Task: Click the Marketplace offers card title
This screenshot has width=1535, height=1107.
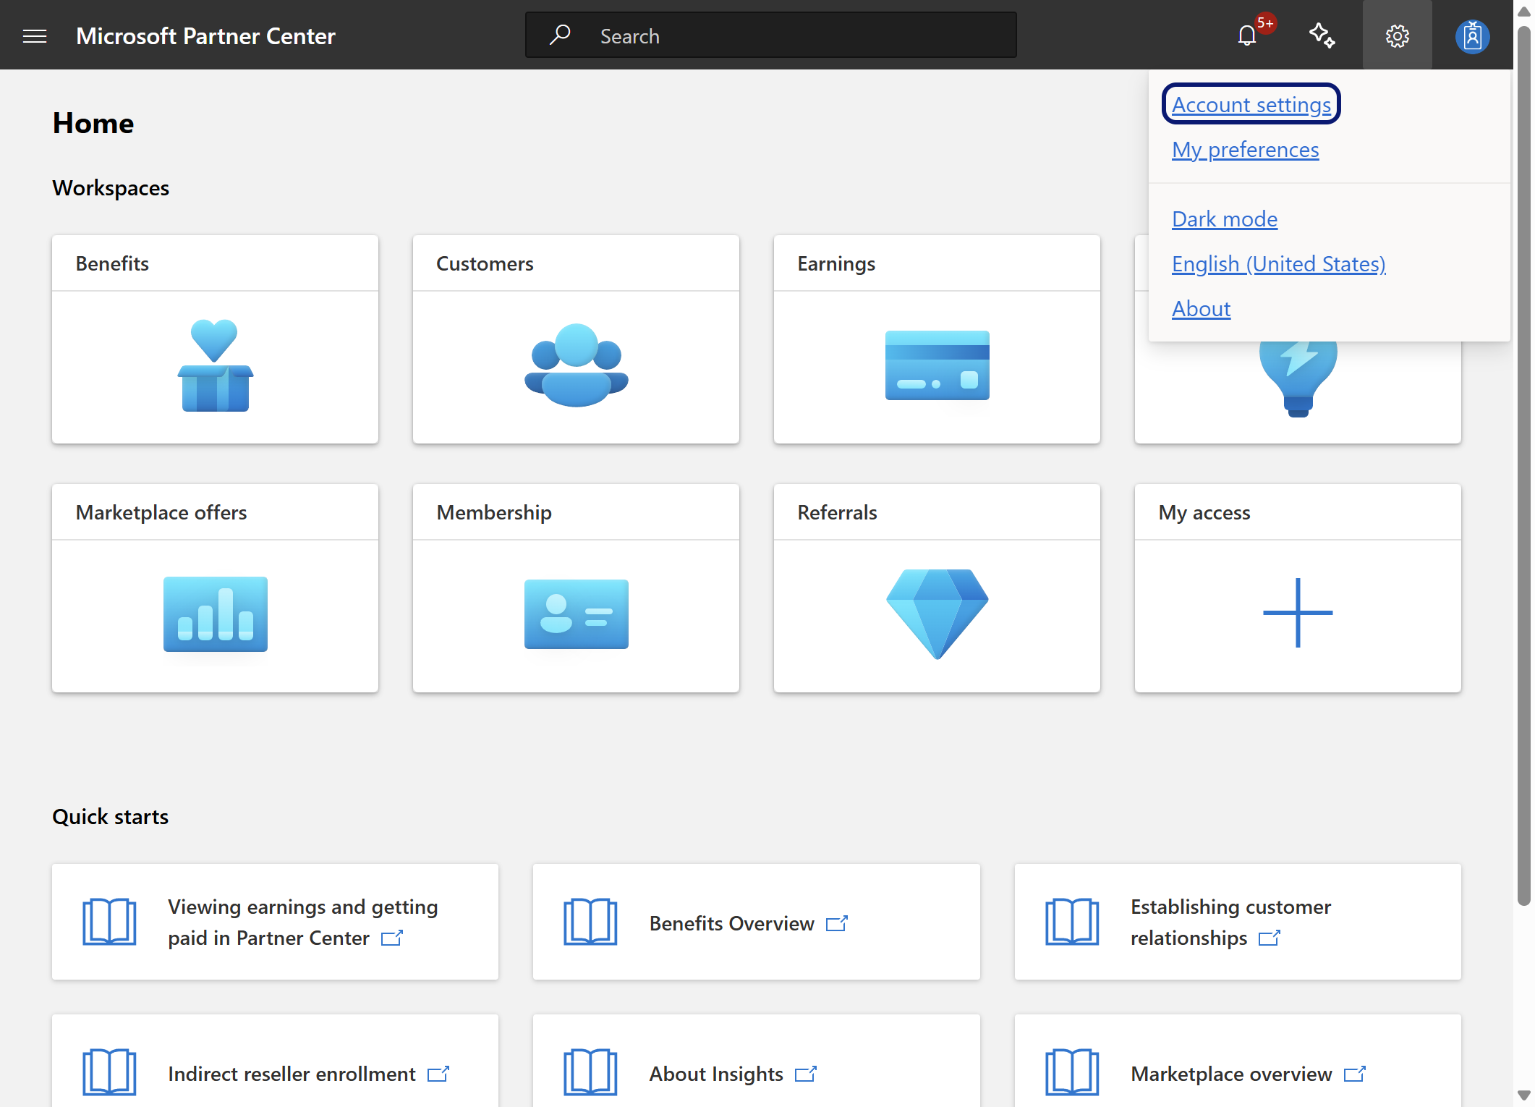Action: (161, 512)
